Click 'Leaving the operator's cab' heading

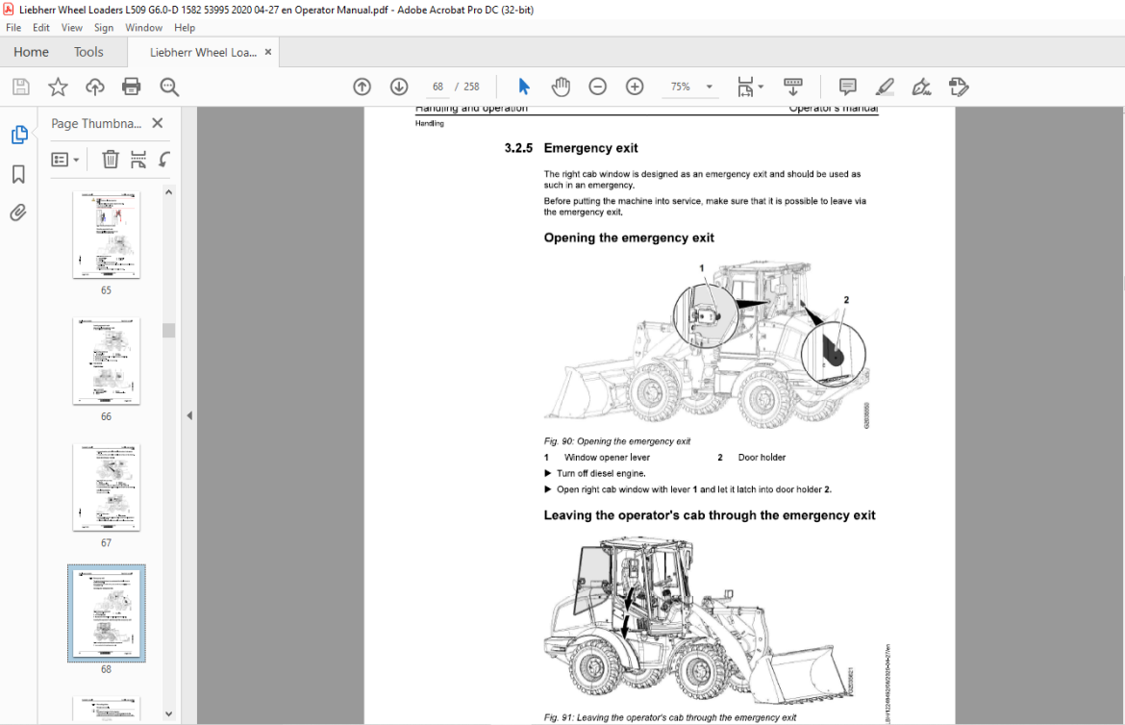click(710, 515)
